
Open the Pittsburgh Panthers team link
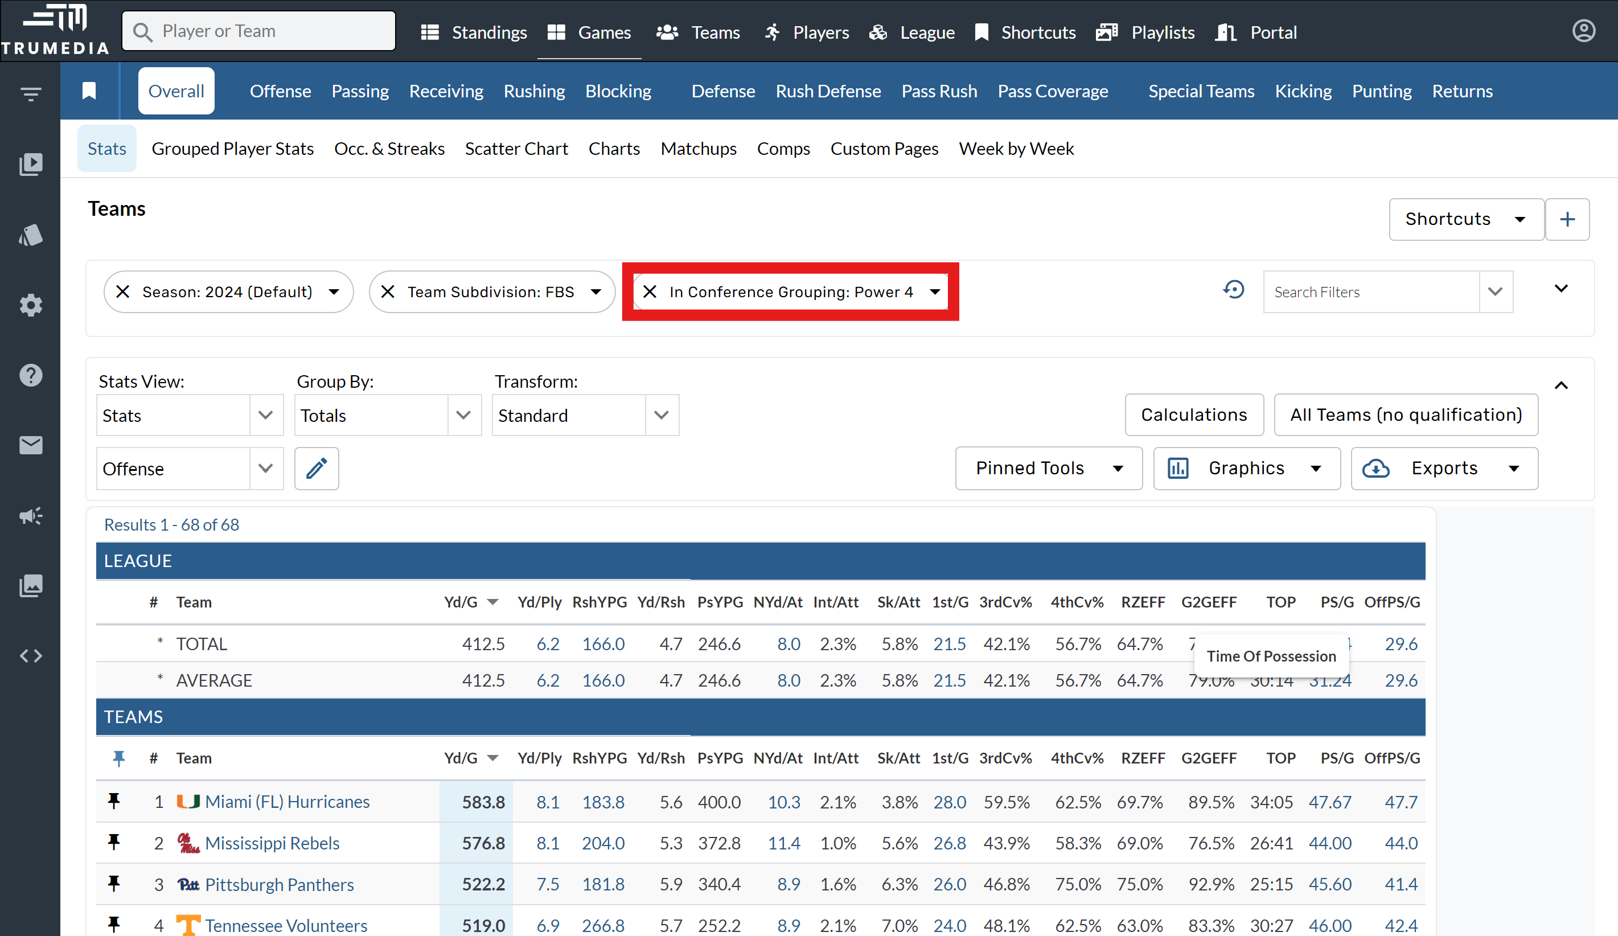pyautogui.click(x=280, y=885)
